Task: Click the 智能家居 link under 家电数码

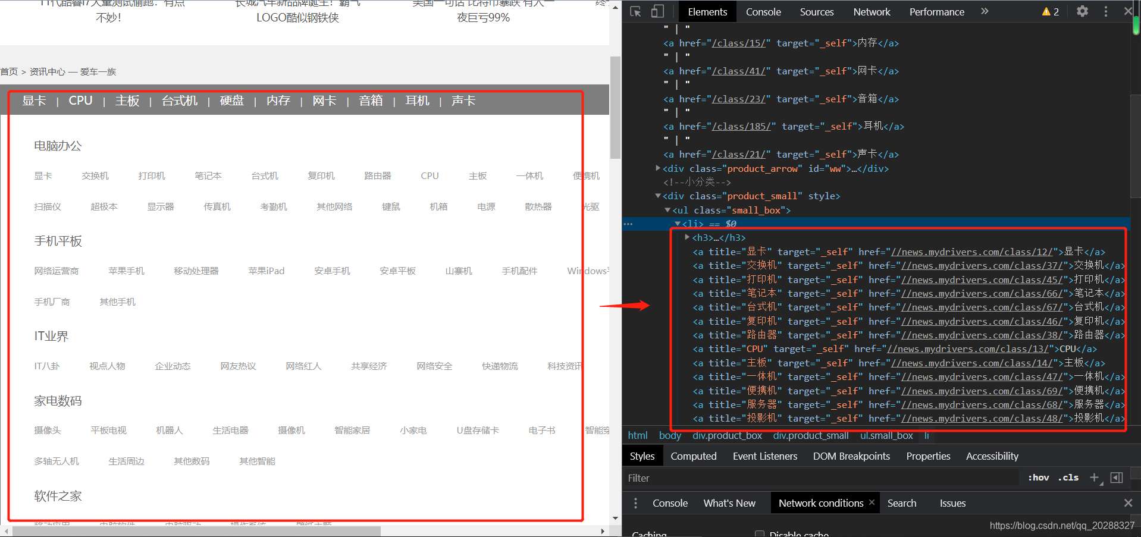Action: [x=352, y=431]
